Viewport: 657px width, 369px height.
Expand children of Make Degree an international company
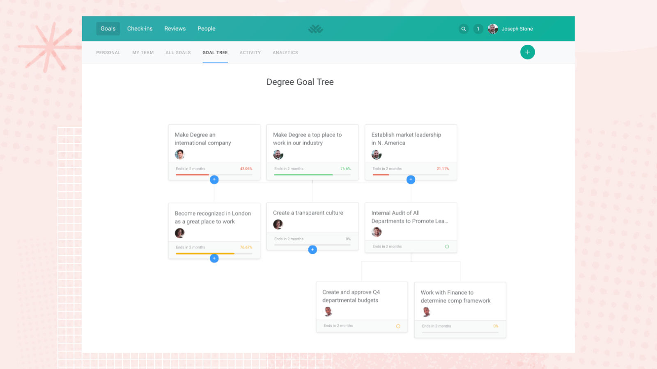click(x=214, y=179)
